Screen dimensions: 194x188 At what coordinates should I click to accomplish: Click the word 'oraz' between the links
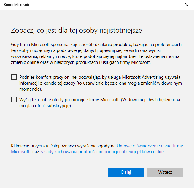pyautogui.click(x=35, y=152)
